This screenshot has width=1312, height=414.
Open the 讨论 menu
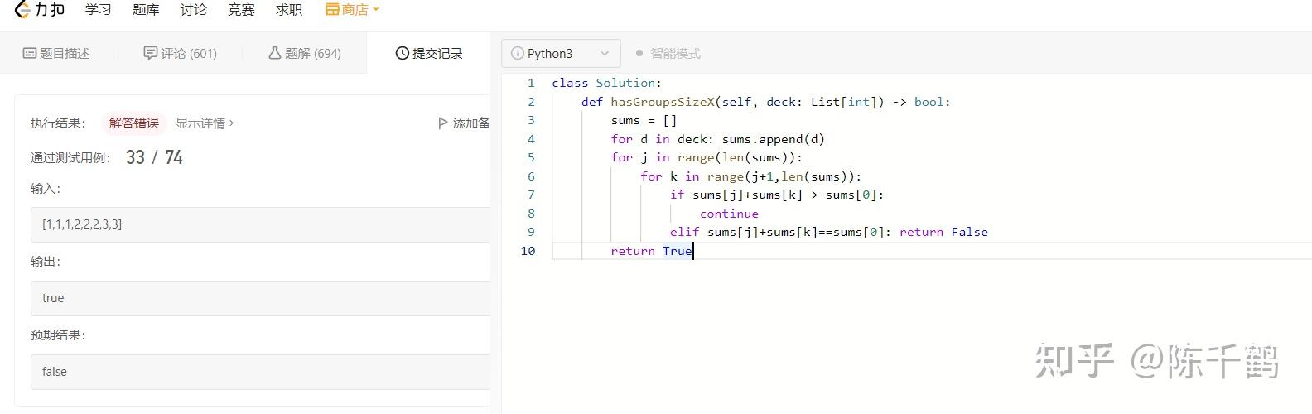pyautogui.click(x=194, y=10)
